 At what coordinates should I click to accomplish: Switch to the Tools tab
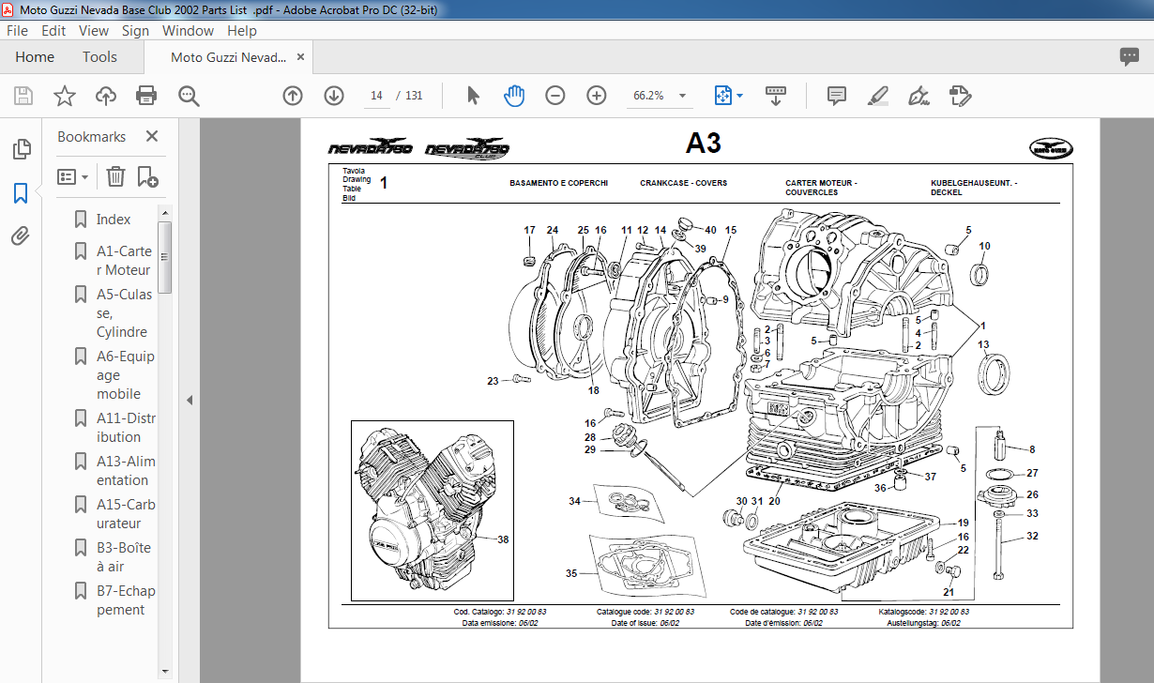pyautogui.click(x=99, y=57)
